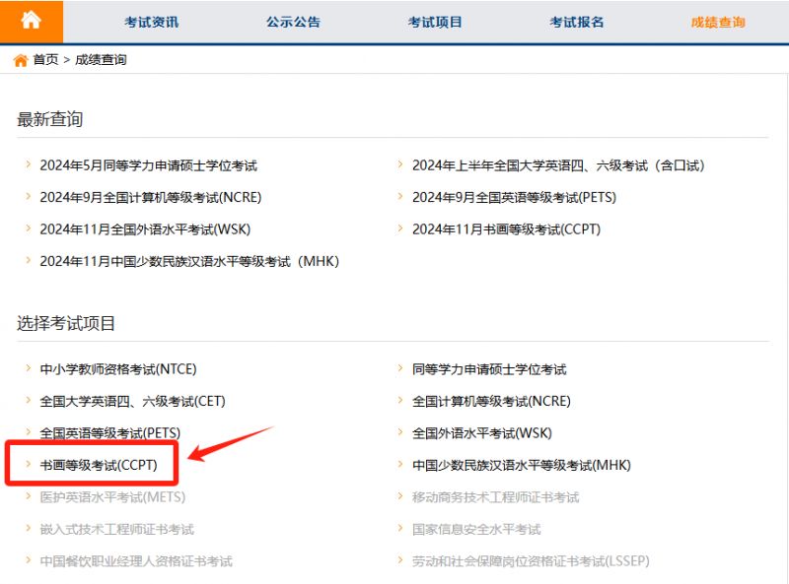Open 2024年5月同等学力申请硕士学位考试 link
Viewport: 789px width, 584px height.
148,165
